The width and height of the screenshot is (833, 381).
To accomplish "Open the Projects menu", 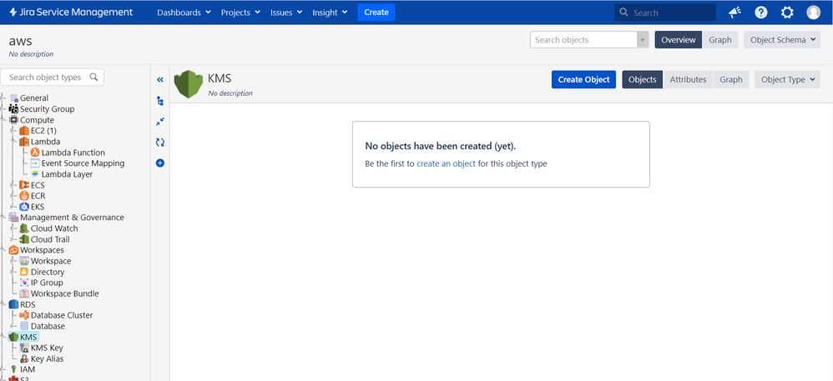I will 240,13.
